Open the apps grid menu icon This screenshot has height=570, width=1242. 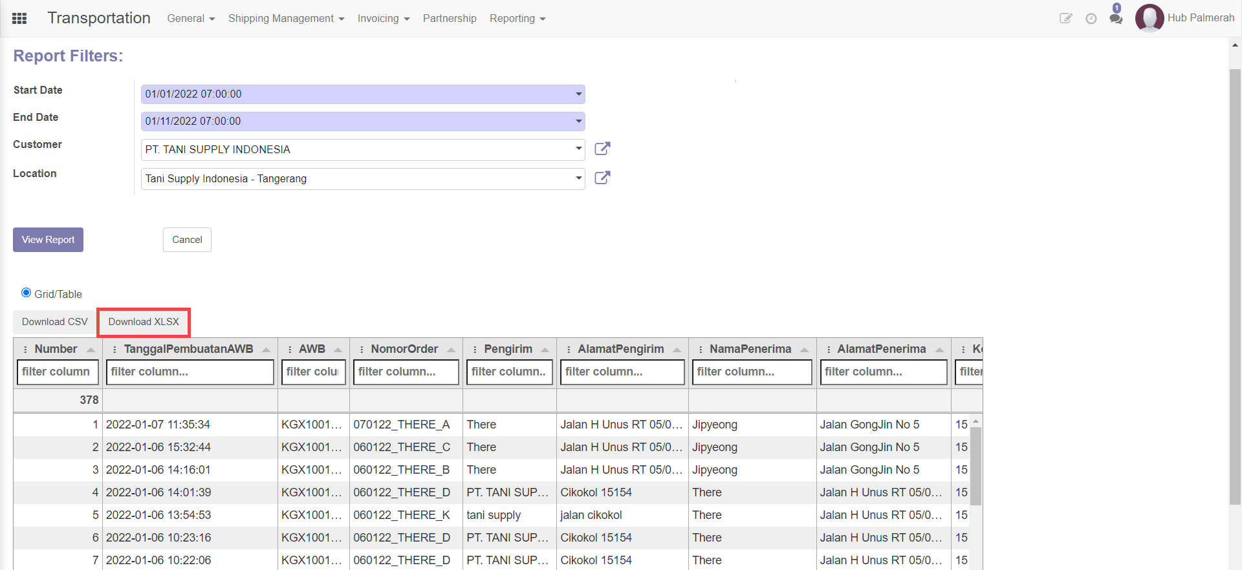(x=19, y=18)
